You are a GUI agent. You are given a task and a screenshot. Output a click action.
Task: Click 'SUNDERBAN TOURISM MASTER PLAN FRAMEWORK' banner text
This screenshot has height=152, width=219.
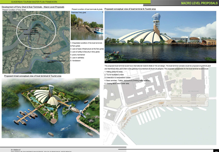(x=34, y=2)
